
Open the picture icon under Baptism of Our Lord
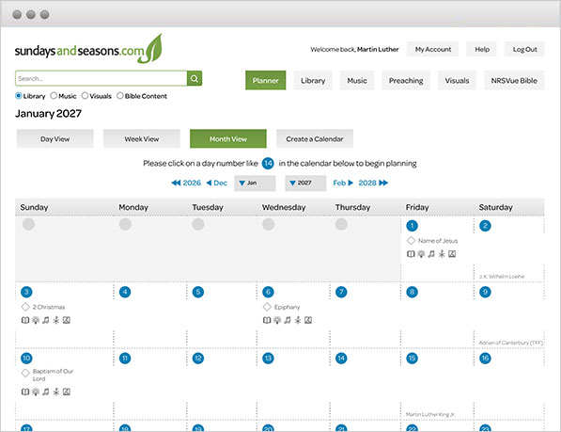(67, 392)
